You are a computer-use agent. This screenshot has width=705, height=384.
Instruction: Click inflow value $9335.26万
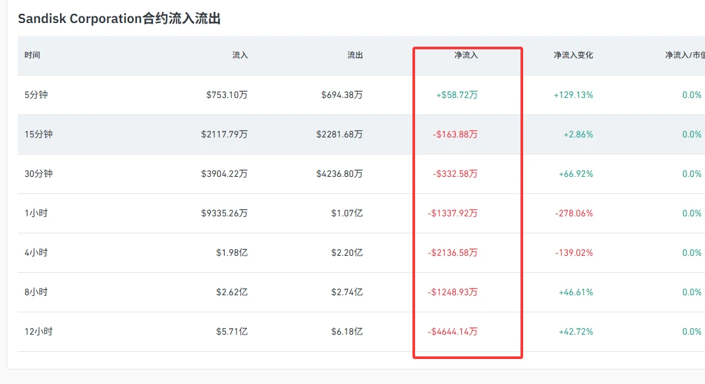point(225,213)
